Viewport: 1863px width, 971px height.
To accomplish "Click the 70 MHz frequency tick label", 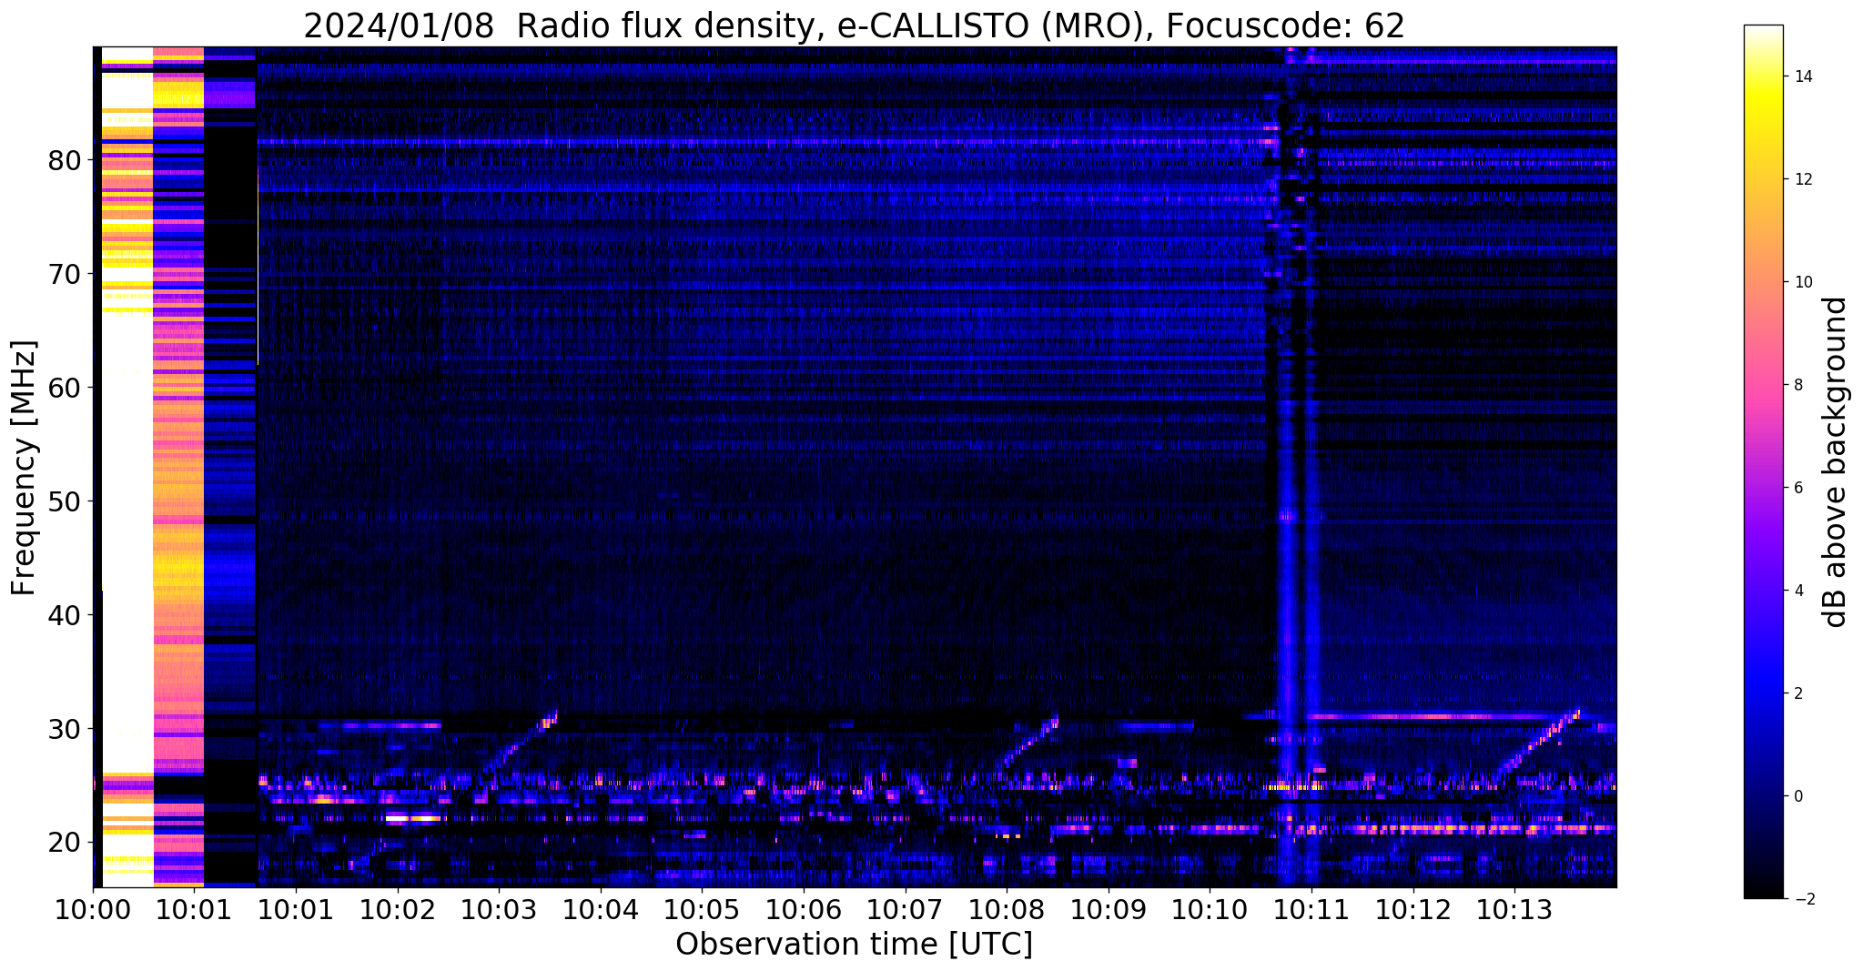I will pyautogui.click(x=65, y=274).
